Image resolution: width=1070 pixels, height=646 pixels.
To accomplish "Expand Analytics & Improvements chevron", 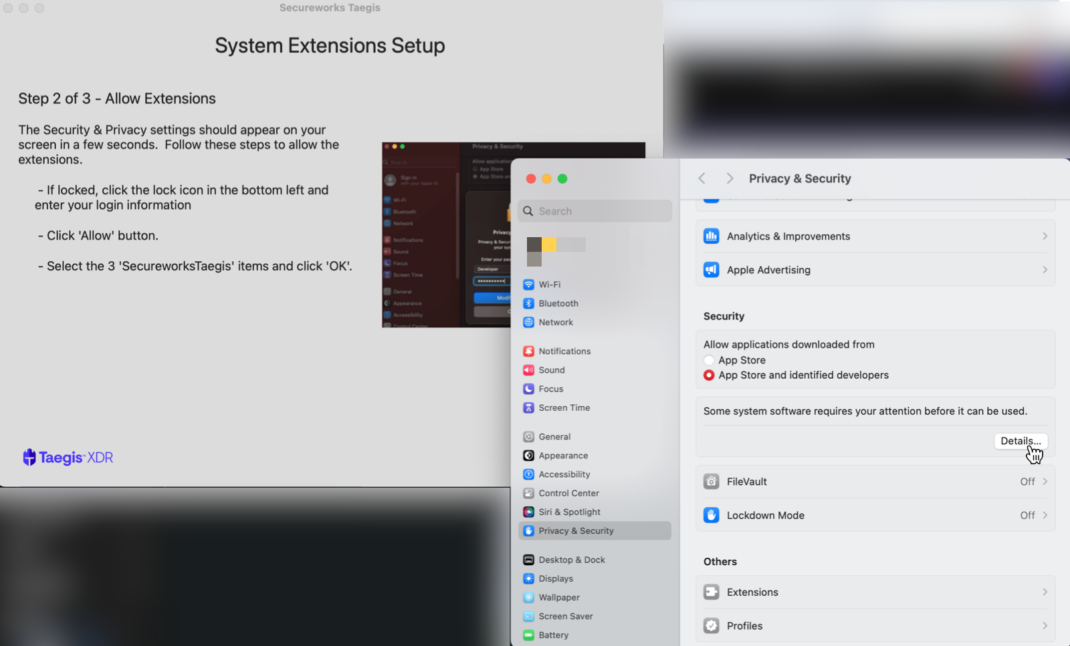I will pyautogui.click(x=1045, y=236).
